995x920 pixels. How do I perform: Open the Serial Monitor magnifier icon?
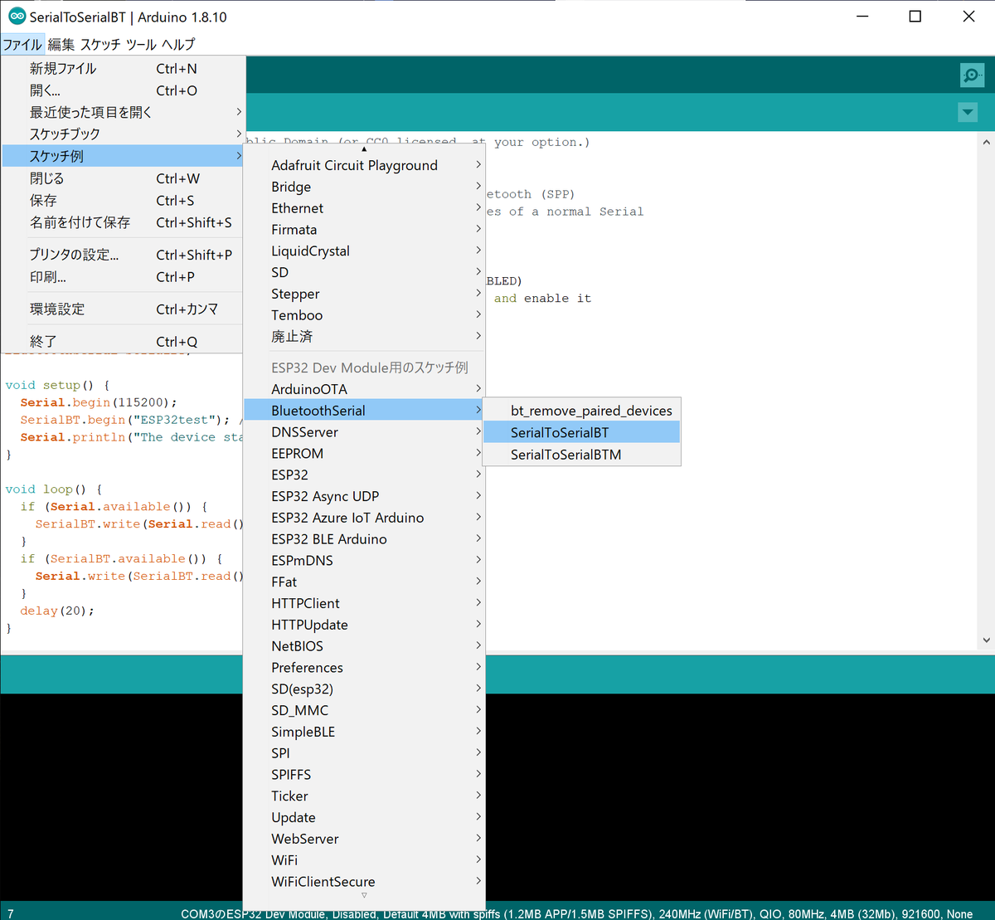972,75
